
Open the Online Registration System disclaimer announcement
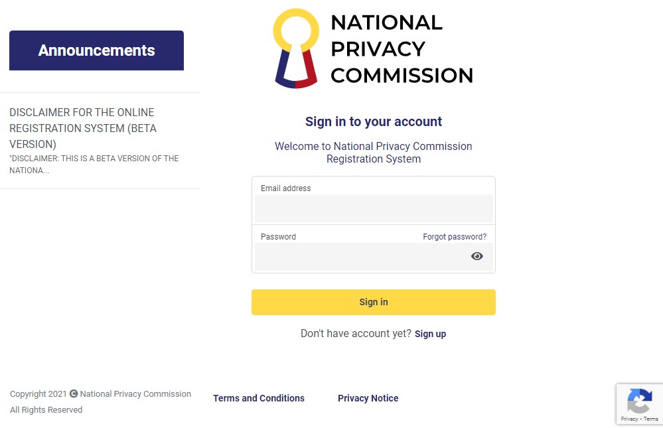[x=83, y=128]
